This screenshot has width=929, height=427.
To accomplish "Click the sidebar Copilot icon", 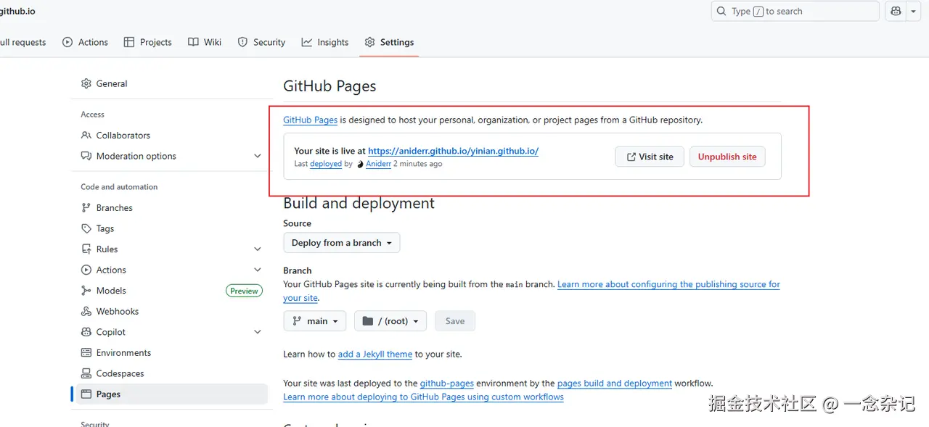I will pos(86,332).
